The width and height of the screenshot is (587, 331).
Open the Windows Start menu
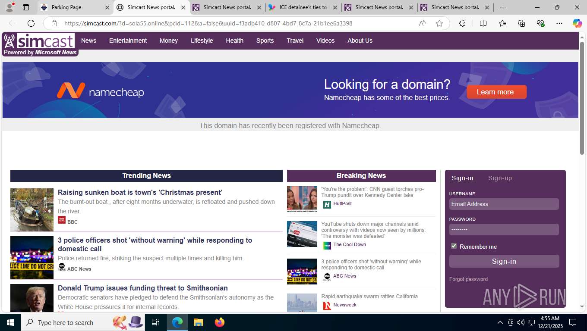click(10, 322)
